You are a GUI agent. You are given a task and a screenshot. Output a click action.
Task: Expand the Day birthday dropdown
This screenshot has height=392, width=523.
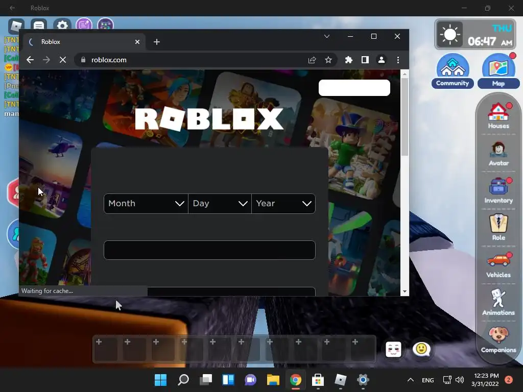220,203
